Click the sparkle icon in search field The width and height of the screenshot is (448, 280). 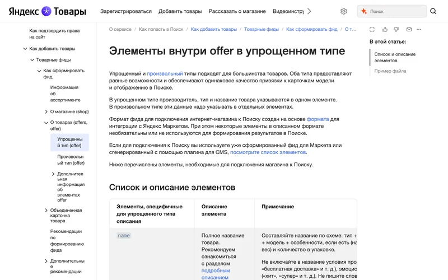(363, 11)
